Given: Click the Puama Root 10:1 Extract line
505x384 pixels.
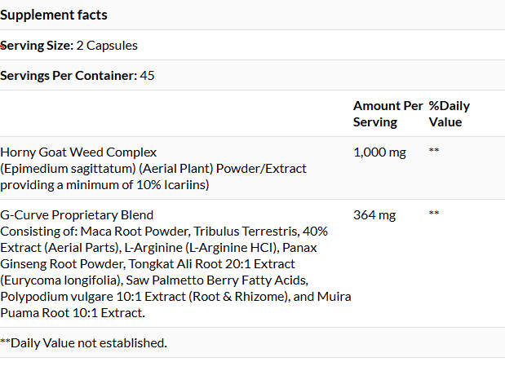Looking at the screenshot, I should click(x=73, y=312).
